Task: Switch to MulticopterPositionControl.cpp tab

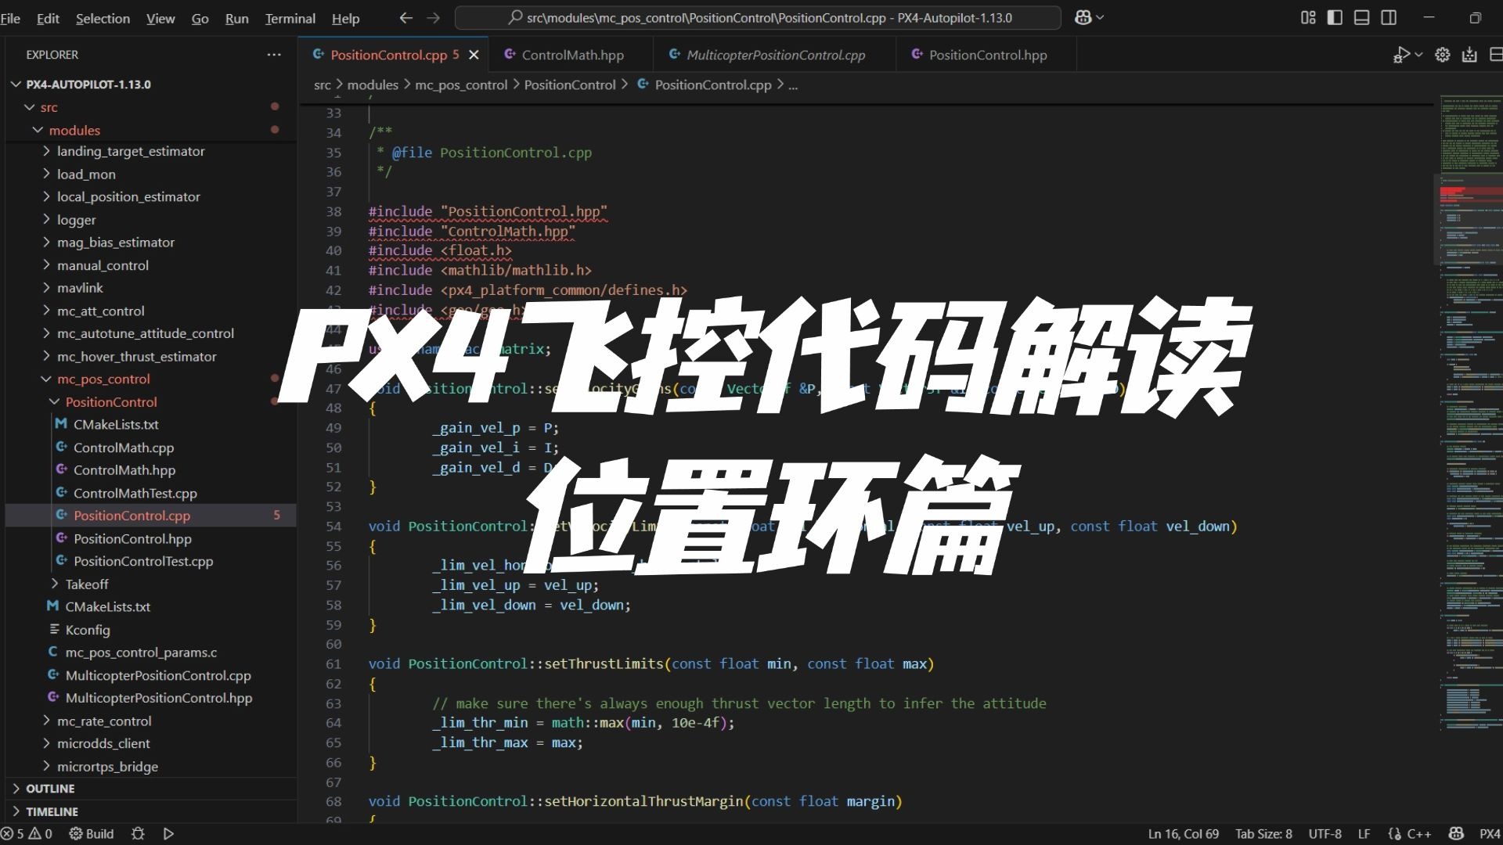Action: pos(775,55)
